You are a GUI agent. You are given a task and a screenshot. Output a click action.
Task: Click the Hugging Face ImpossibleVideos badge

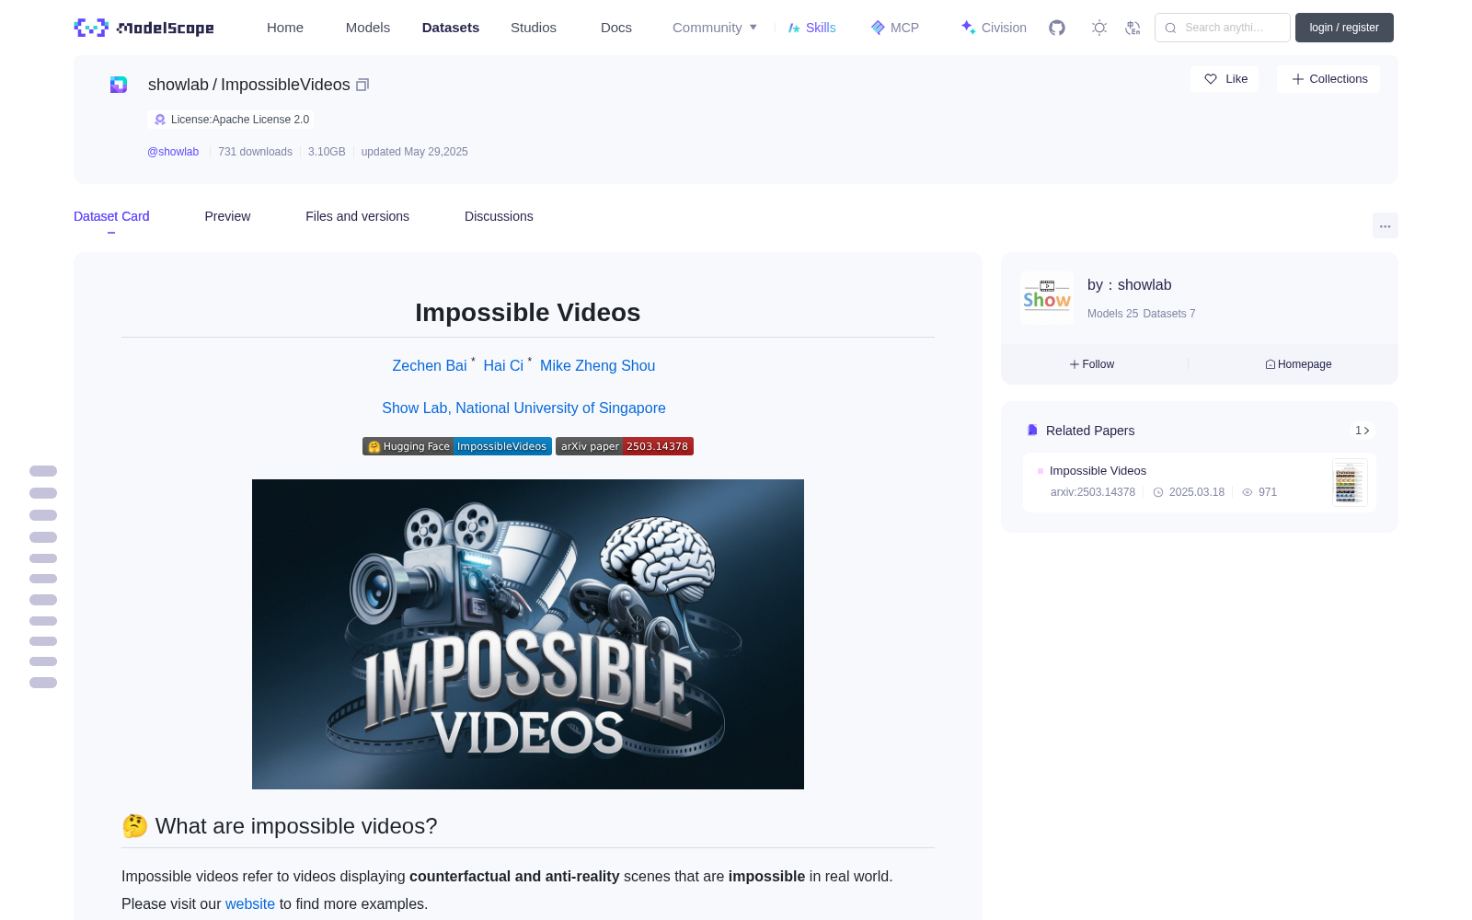[457, 446]
